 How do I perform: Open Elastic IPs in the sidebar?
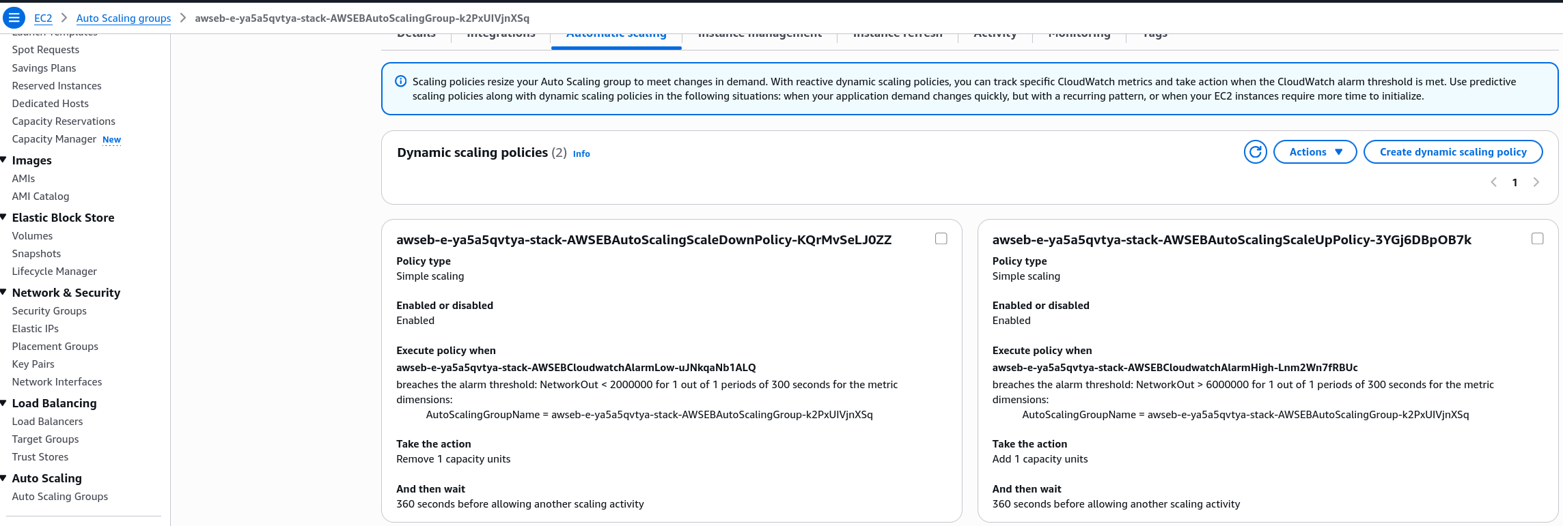tap(36, 329)
